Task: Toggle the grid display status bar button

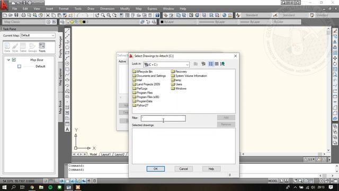Action: 51,181
